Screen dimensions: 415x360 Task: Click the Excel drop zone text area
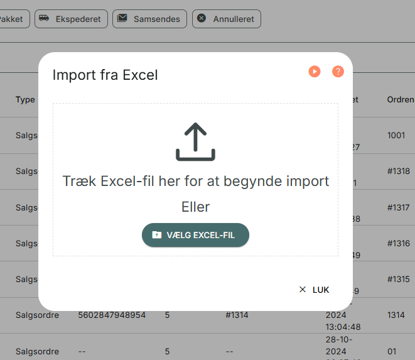[196, 181]
